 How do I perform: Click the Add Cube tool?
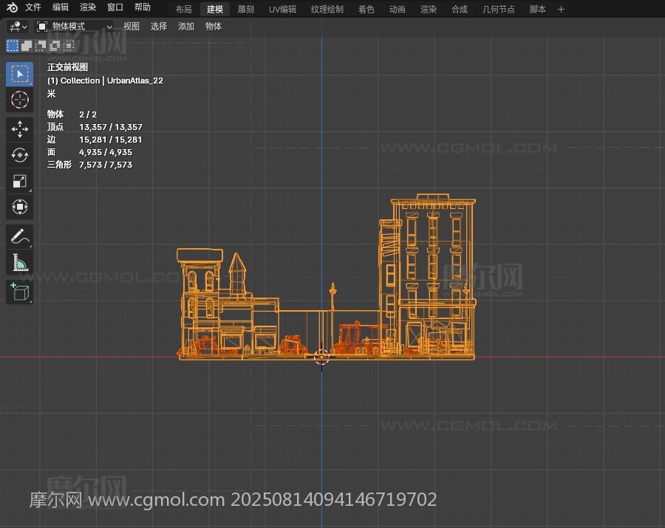pos(20,292)
